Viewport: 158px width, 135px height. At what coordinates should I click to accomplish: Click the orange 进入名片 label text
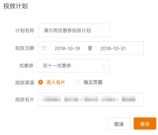coord(55,82)
